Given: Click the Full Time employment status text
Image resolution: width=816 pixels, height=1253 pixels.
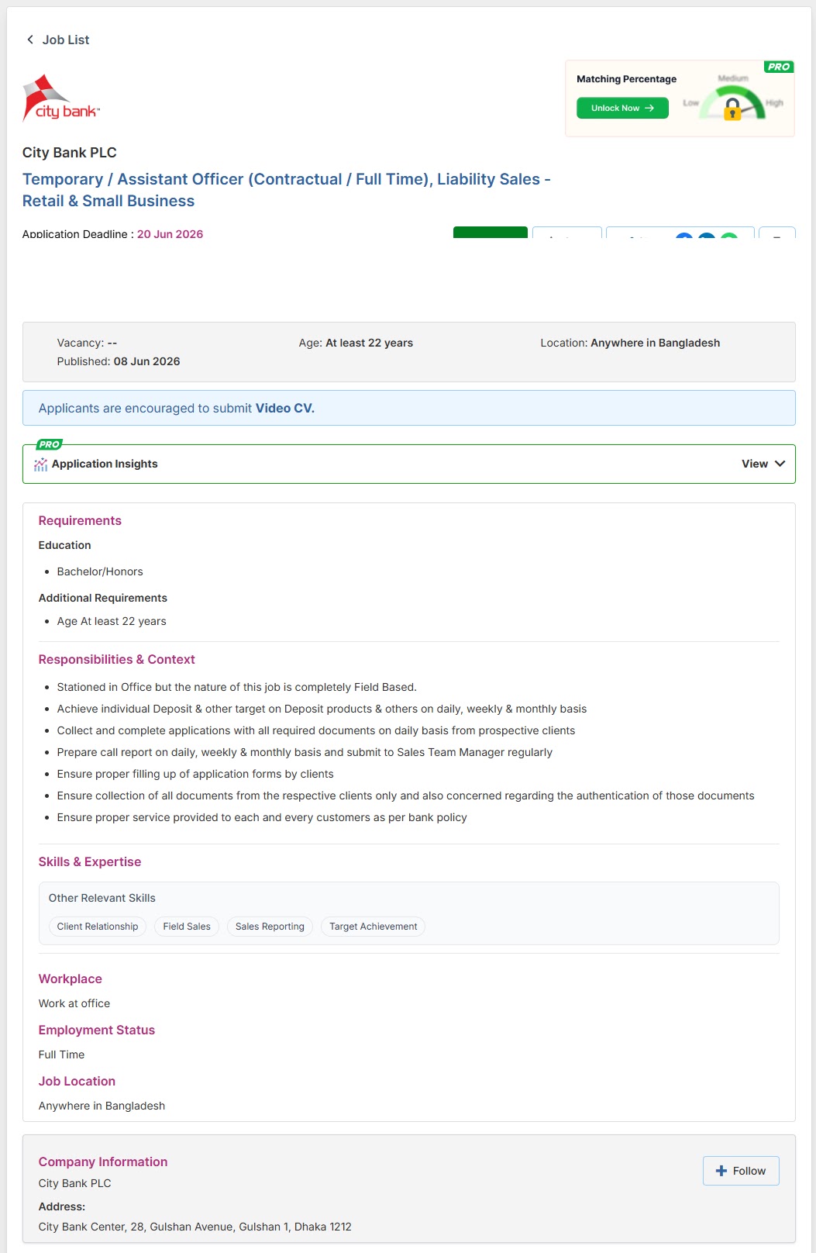Looking at the screenshot, I should point(61,1055).
